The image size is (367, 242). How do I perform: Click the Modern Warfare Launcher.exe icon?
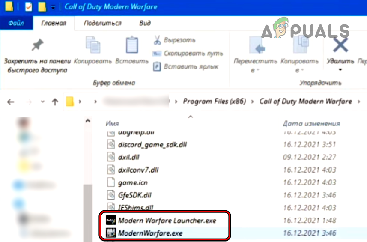pyautogui.click(x=111, y=220)
